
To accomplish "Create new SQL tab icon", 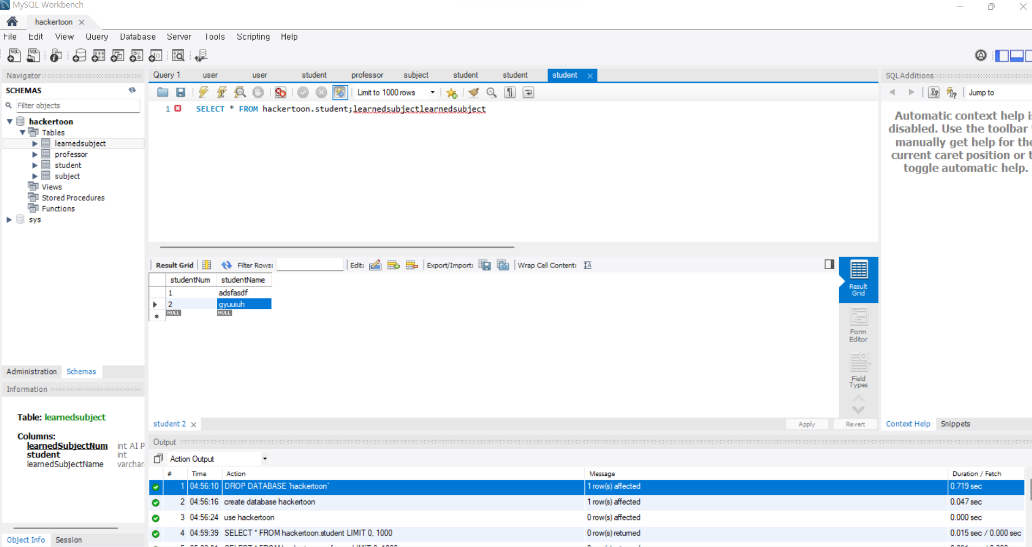I will 14,55.
